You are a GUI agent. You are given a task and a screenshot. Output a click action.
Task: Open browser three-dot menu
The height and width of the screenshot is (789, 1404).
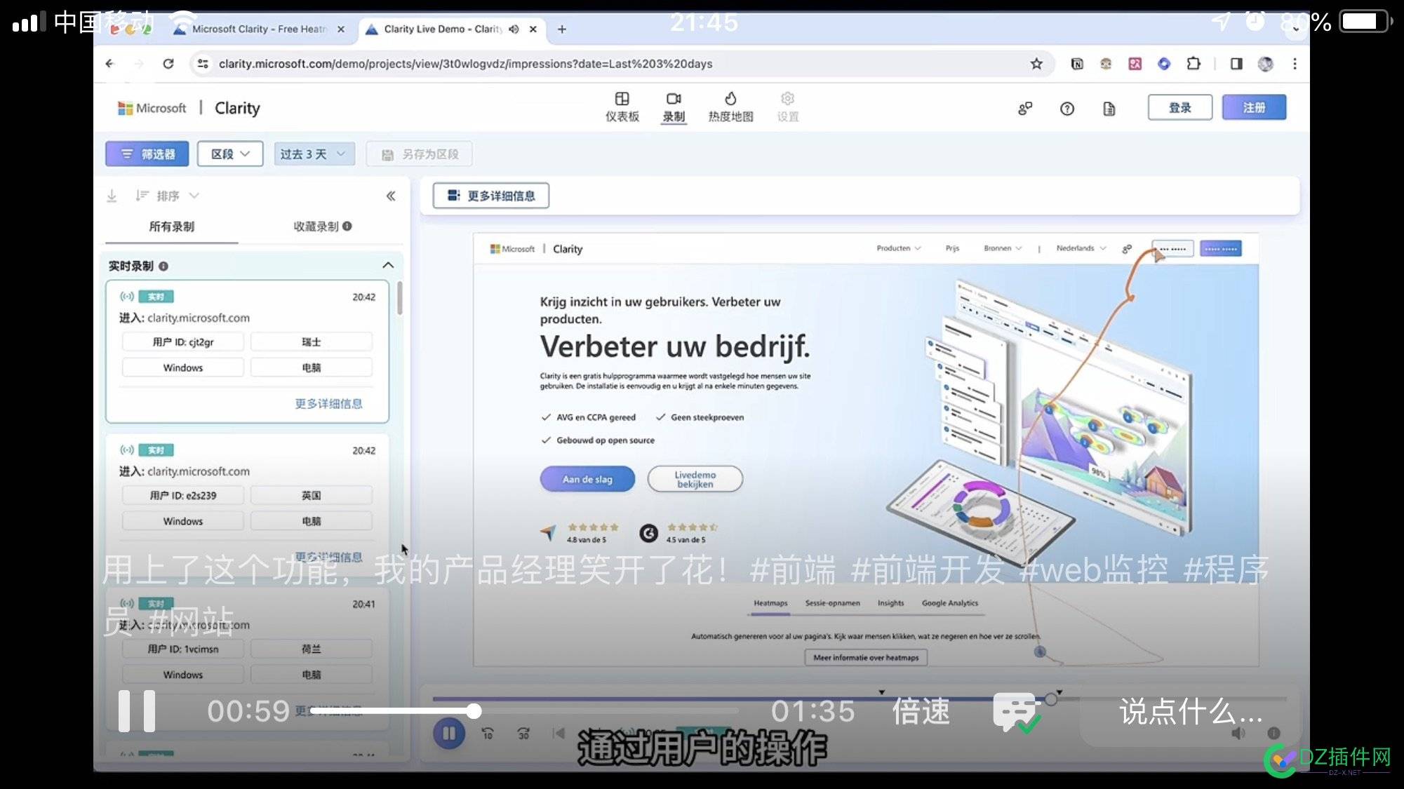pyautogui.click(x=1295, y=64)
